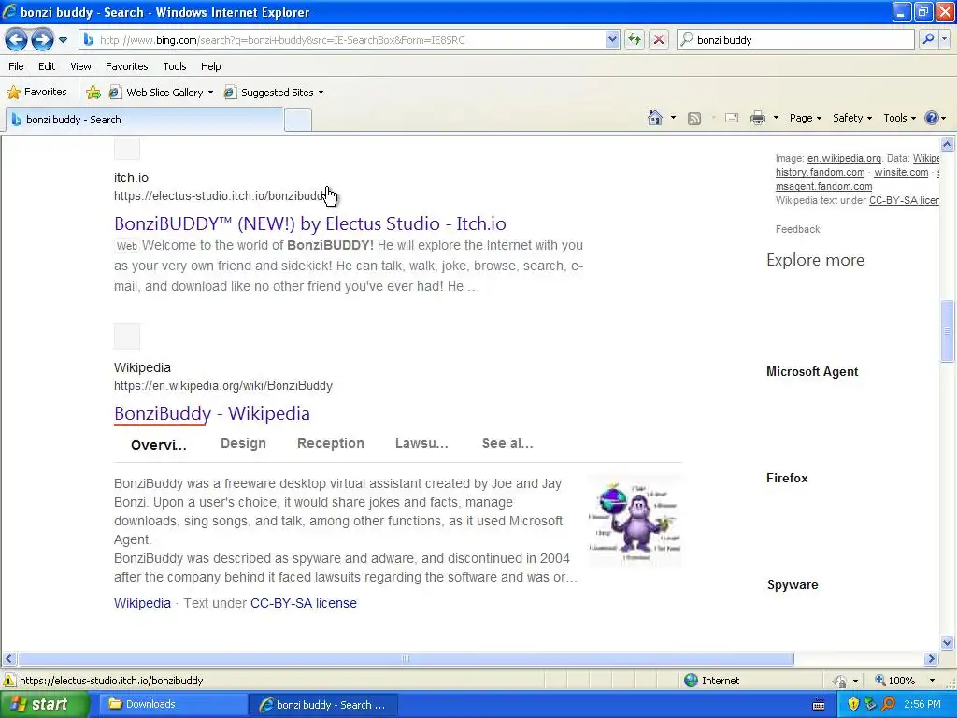Click the New Tab button

(x=298, y=121)
